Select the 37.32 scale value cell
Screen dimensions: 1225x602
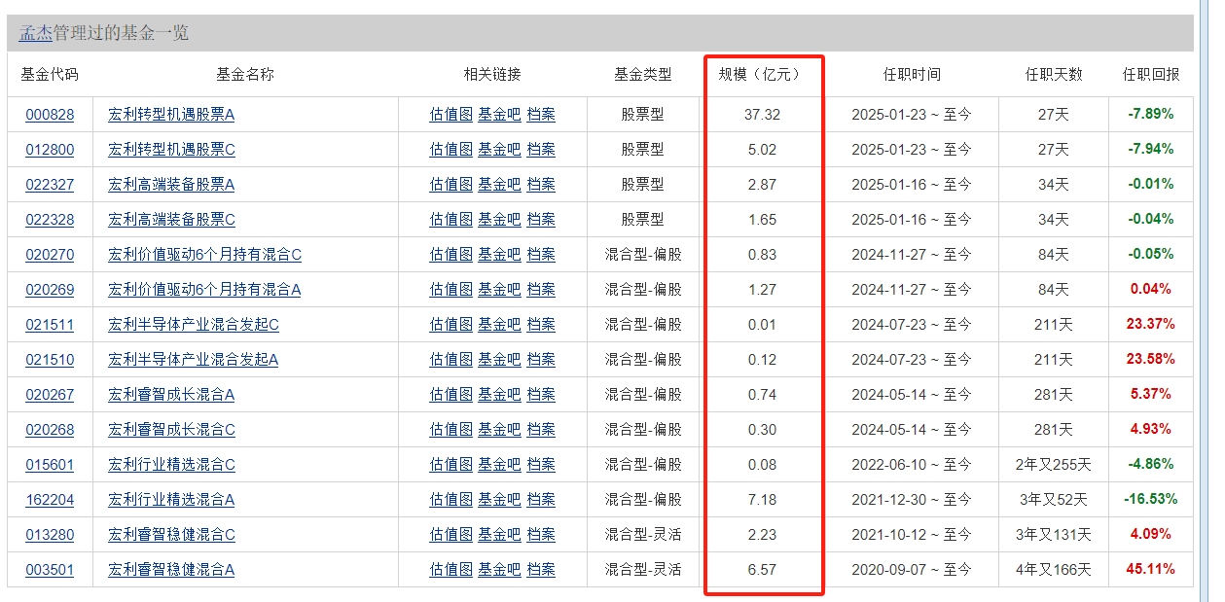pyautogui.click(x=763, y=115)
